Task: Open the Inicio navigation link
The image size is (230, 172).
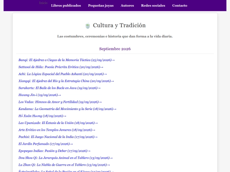Action: pos(43,3)
